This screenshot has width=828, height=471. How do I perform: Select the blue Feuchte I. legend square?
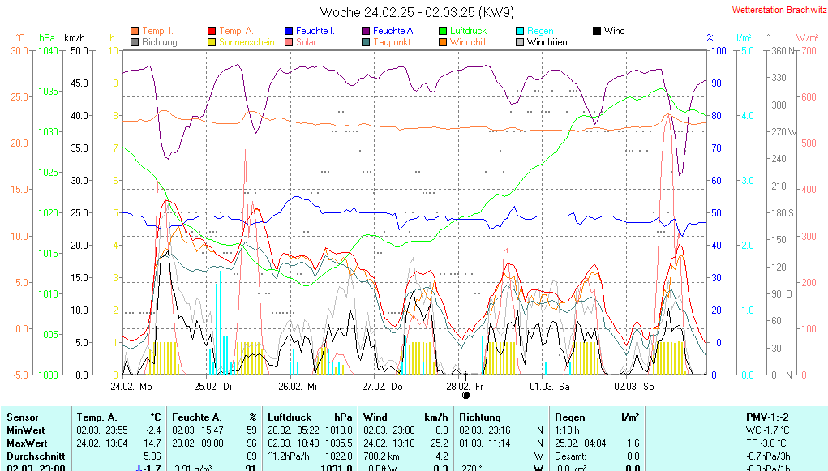tap(289, 31)
